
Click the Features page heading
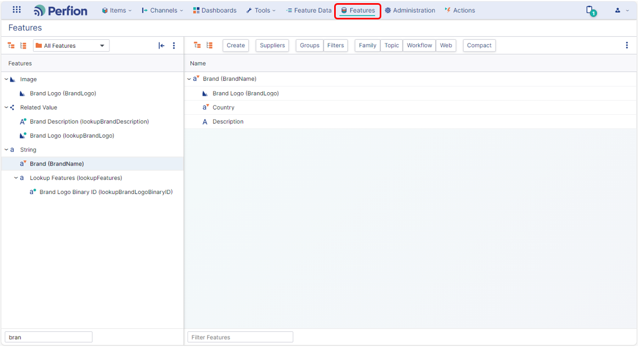point(25,28)
